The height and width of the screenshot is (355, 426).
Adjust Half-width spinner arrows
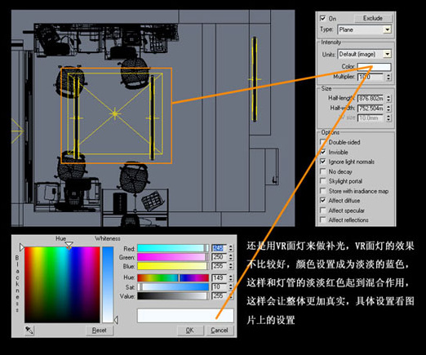388,109
